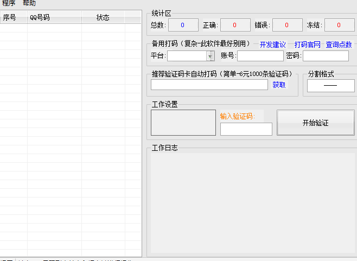Click the 状态 column header
357x261 pixels.
click(103, 17)
